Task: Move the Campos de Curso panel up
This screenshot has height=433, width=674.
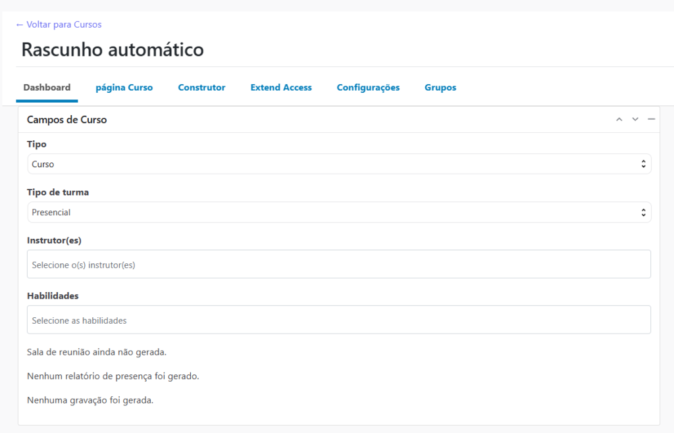Action: click(x=619, y=120)
